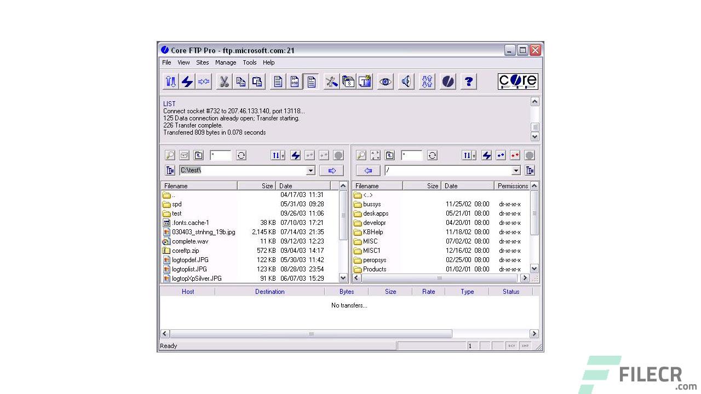This screenshot has width=701, height=394.
Task: Open the Manage menu
Action: pos(226,62)
